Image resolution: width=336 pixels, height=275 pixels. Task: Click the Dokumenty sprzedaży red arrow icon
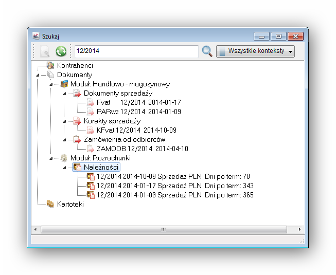(77, 94)
